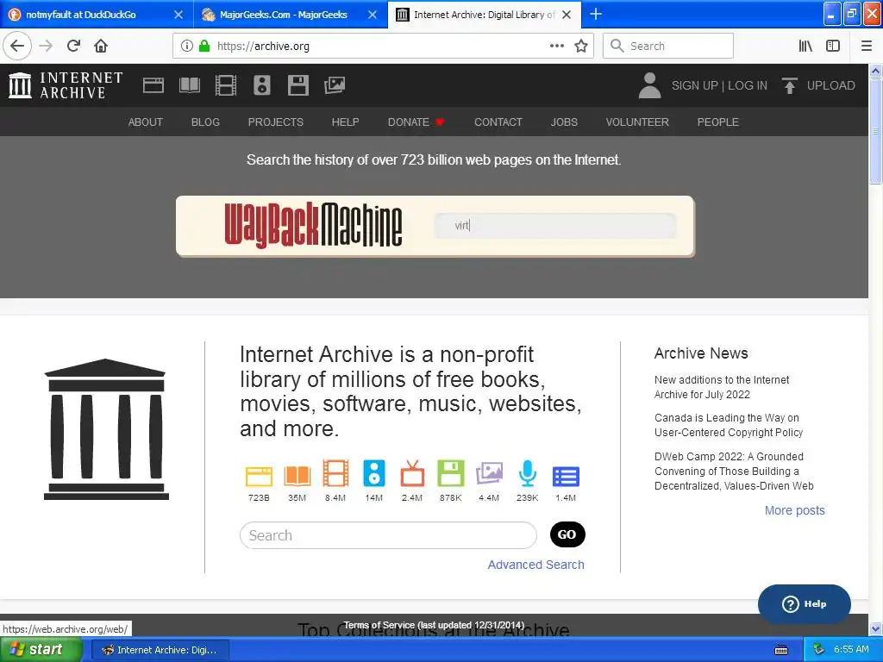
Task: Click the SIGN UP link
Action: pos(694,85)
